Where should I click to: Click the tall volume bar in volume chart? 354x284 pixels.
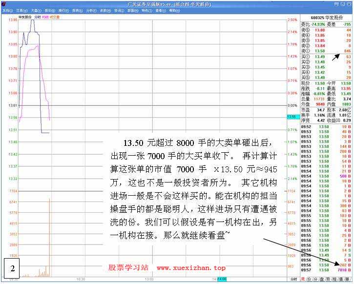click(49, 238)
